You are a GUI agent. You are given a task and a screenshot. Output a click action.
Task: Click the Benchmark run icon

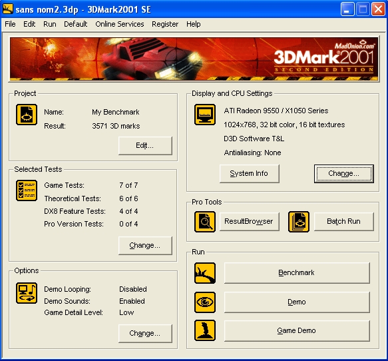point(204,273)
